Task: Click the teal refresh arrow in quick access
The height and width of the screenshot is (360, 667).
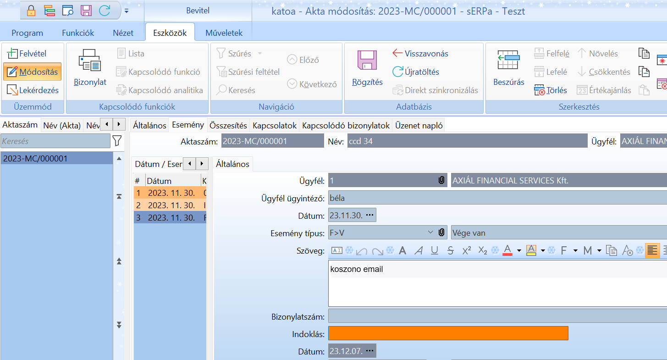Action: [x=105, y=11]
